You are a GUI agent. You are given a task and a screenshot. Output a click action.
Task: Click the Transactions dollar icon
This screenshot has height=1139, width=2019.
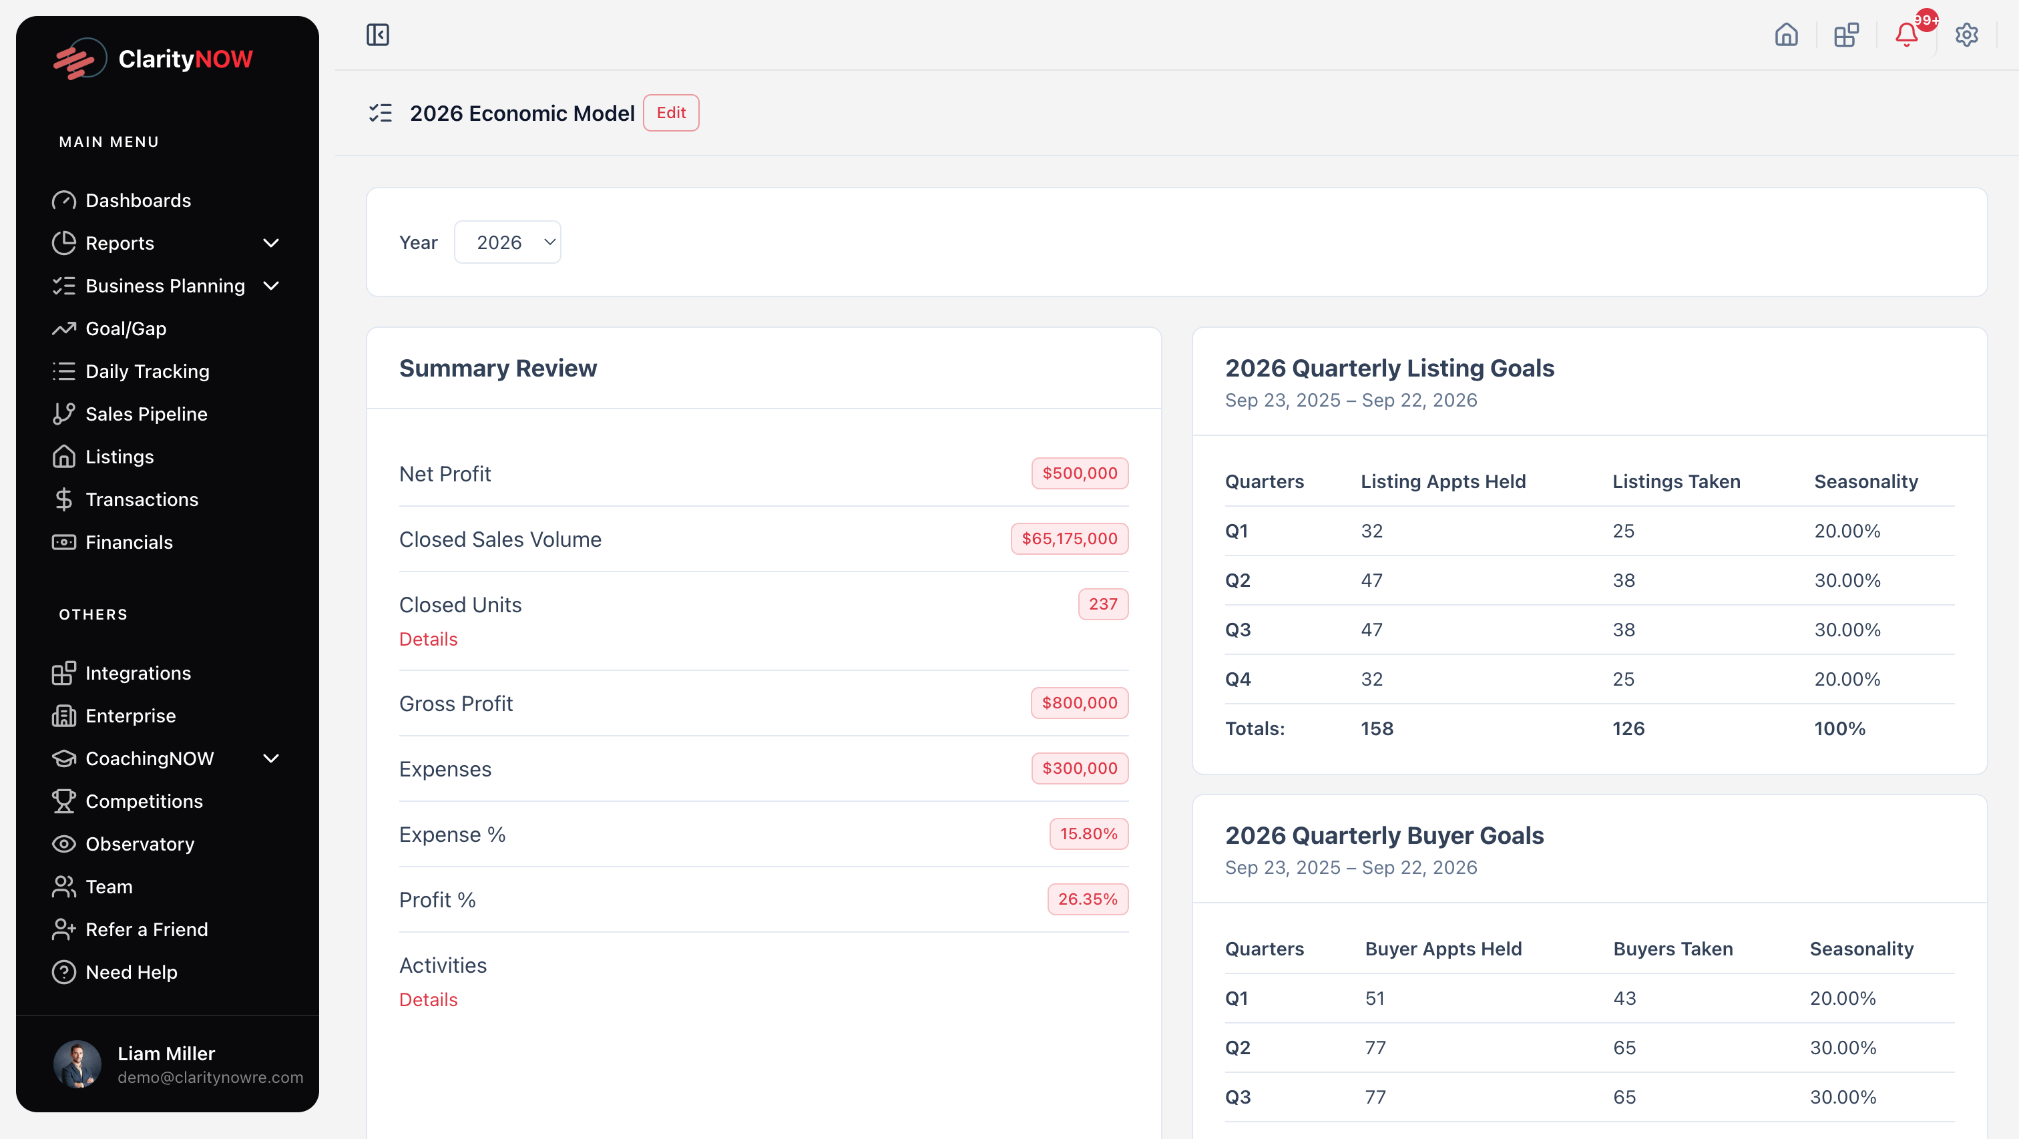click(63, 499)
